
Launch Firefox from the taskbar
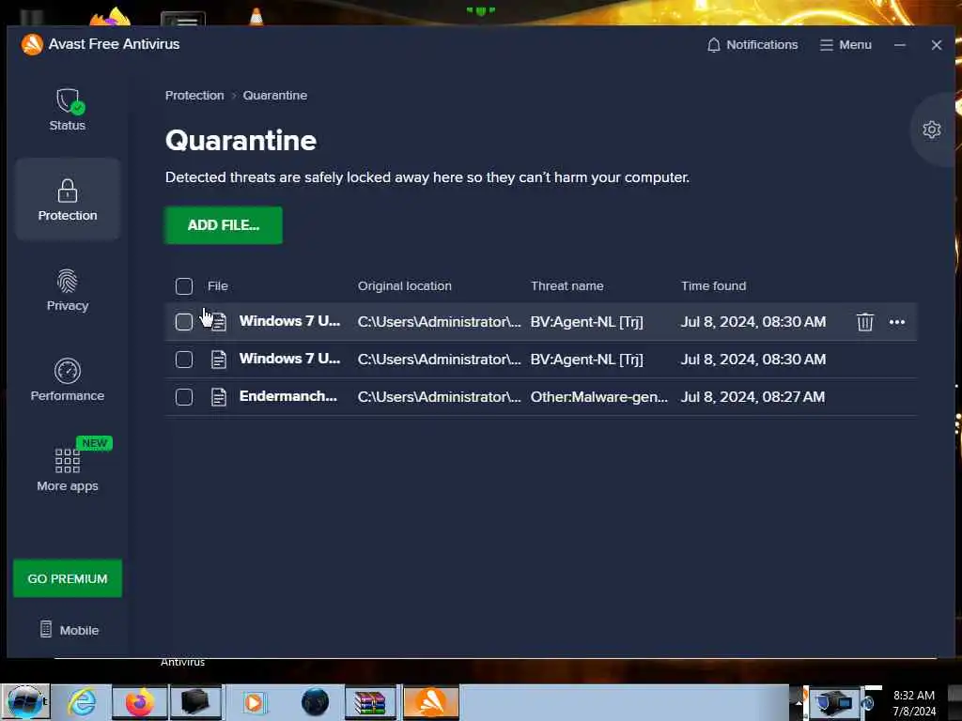click(140, 702)
